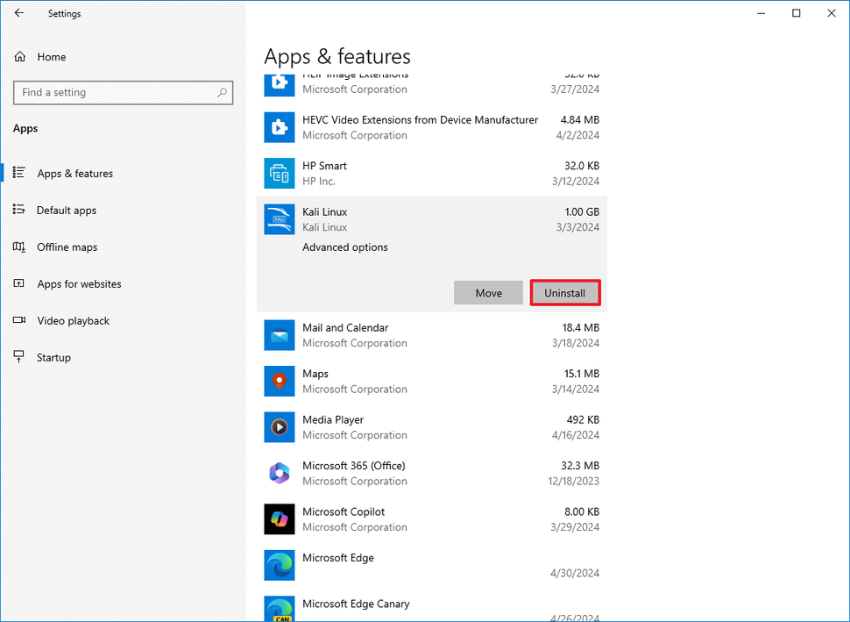Click the Find a setting search box
This screenshot has height=622, width=850.
point(123,92)
